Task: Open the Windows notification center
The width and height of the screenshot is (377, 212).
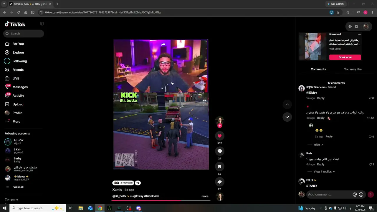Action: tap(371, 208)
